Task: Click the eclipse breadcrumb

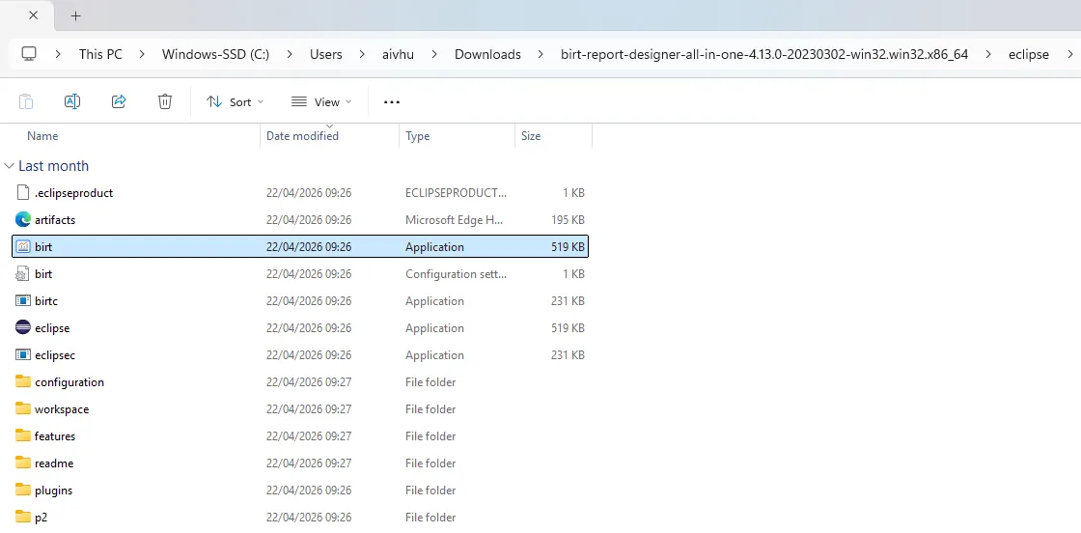Action: tap(1029, 54)
